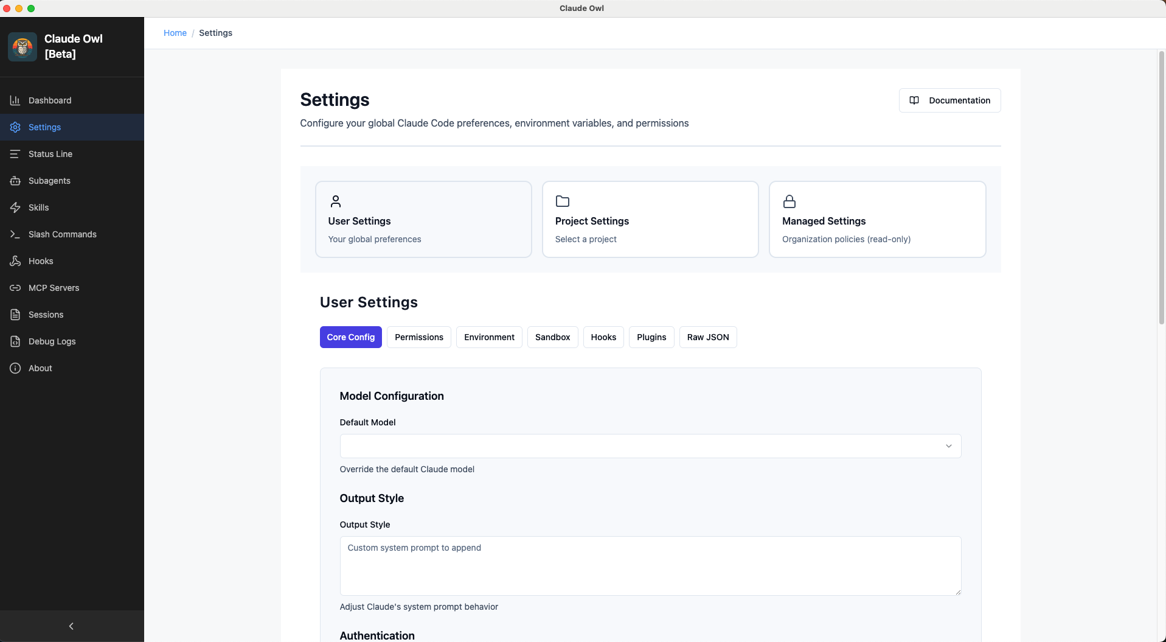The height and width of the screenshot is (642, 1166).
Task: Go to Home via breadcrumb link
Action: tap(175, 33)
